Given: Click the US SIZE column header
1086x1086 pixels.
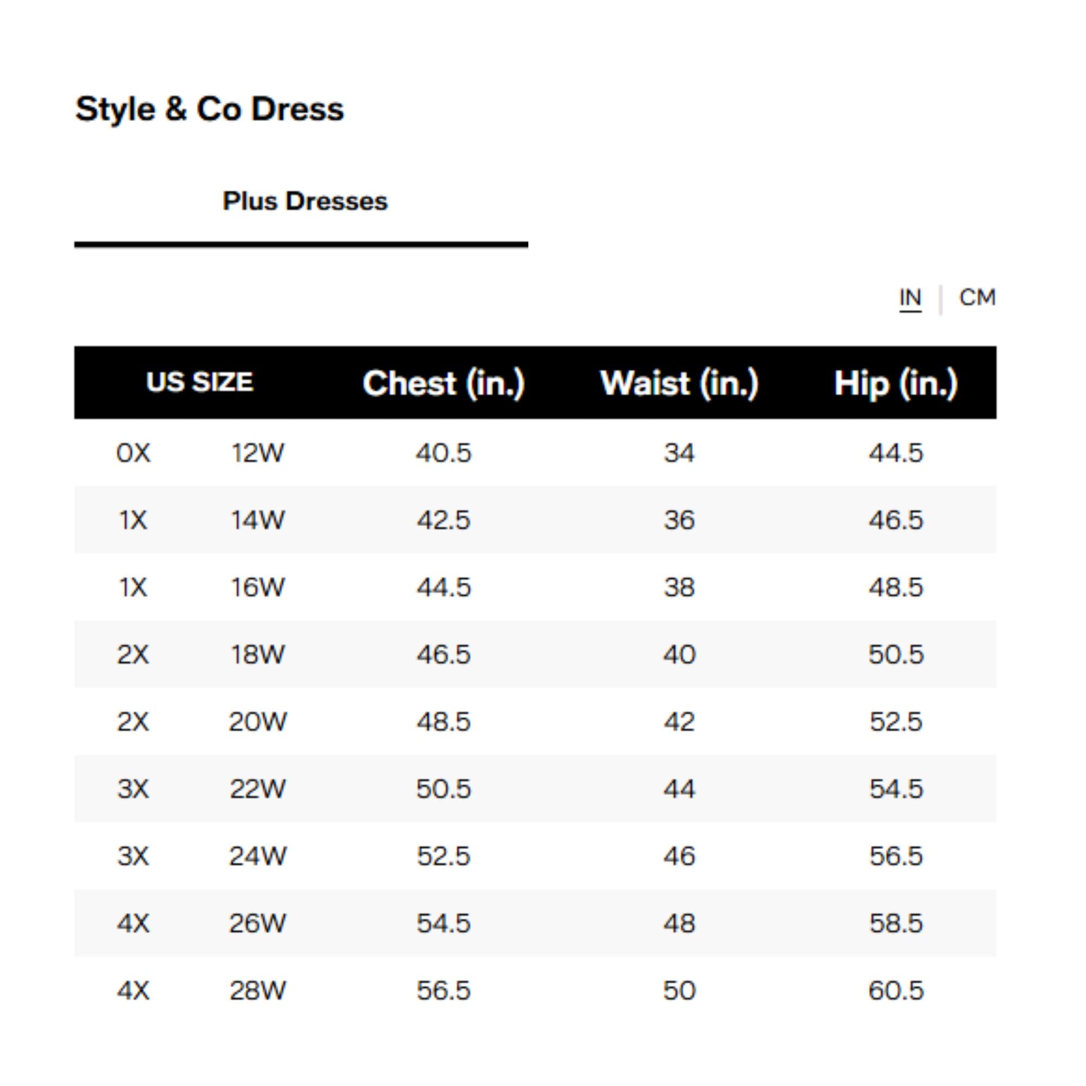Looking at the screenshot, I should tap(199, 382).
